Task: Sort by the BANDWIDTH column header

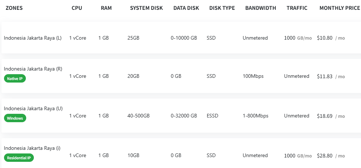Action: click(x=261, y=8)
